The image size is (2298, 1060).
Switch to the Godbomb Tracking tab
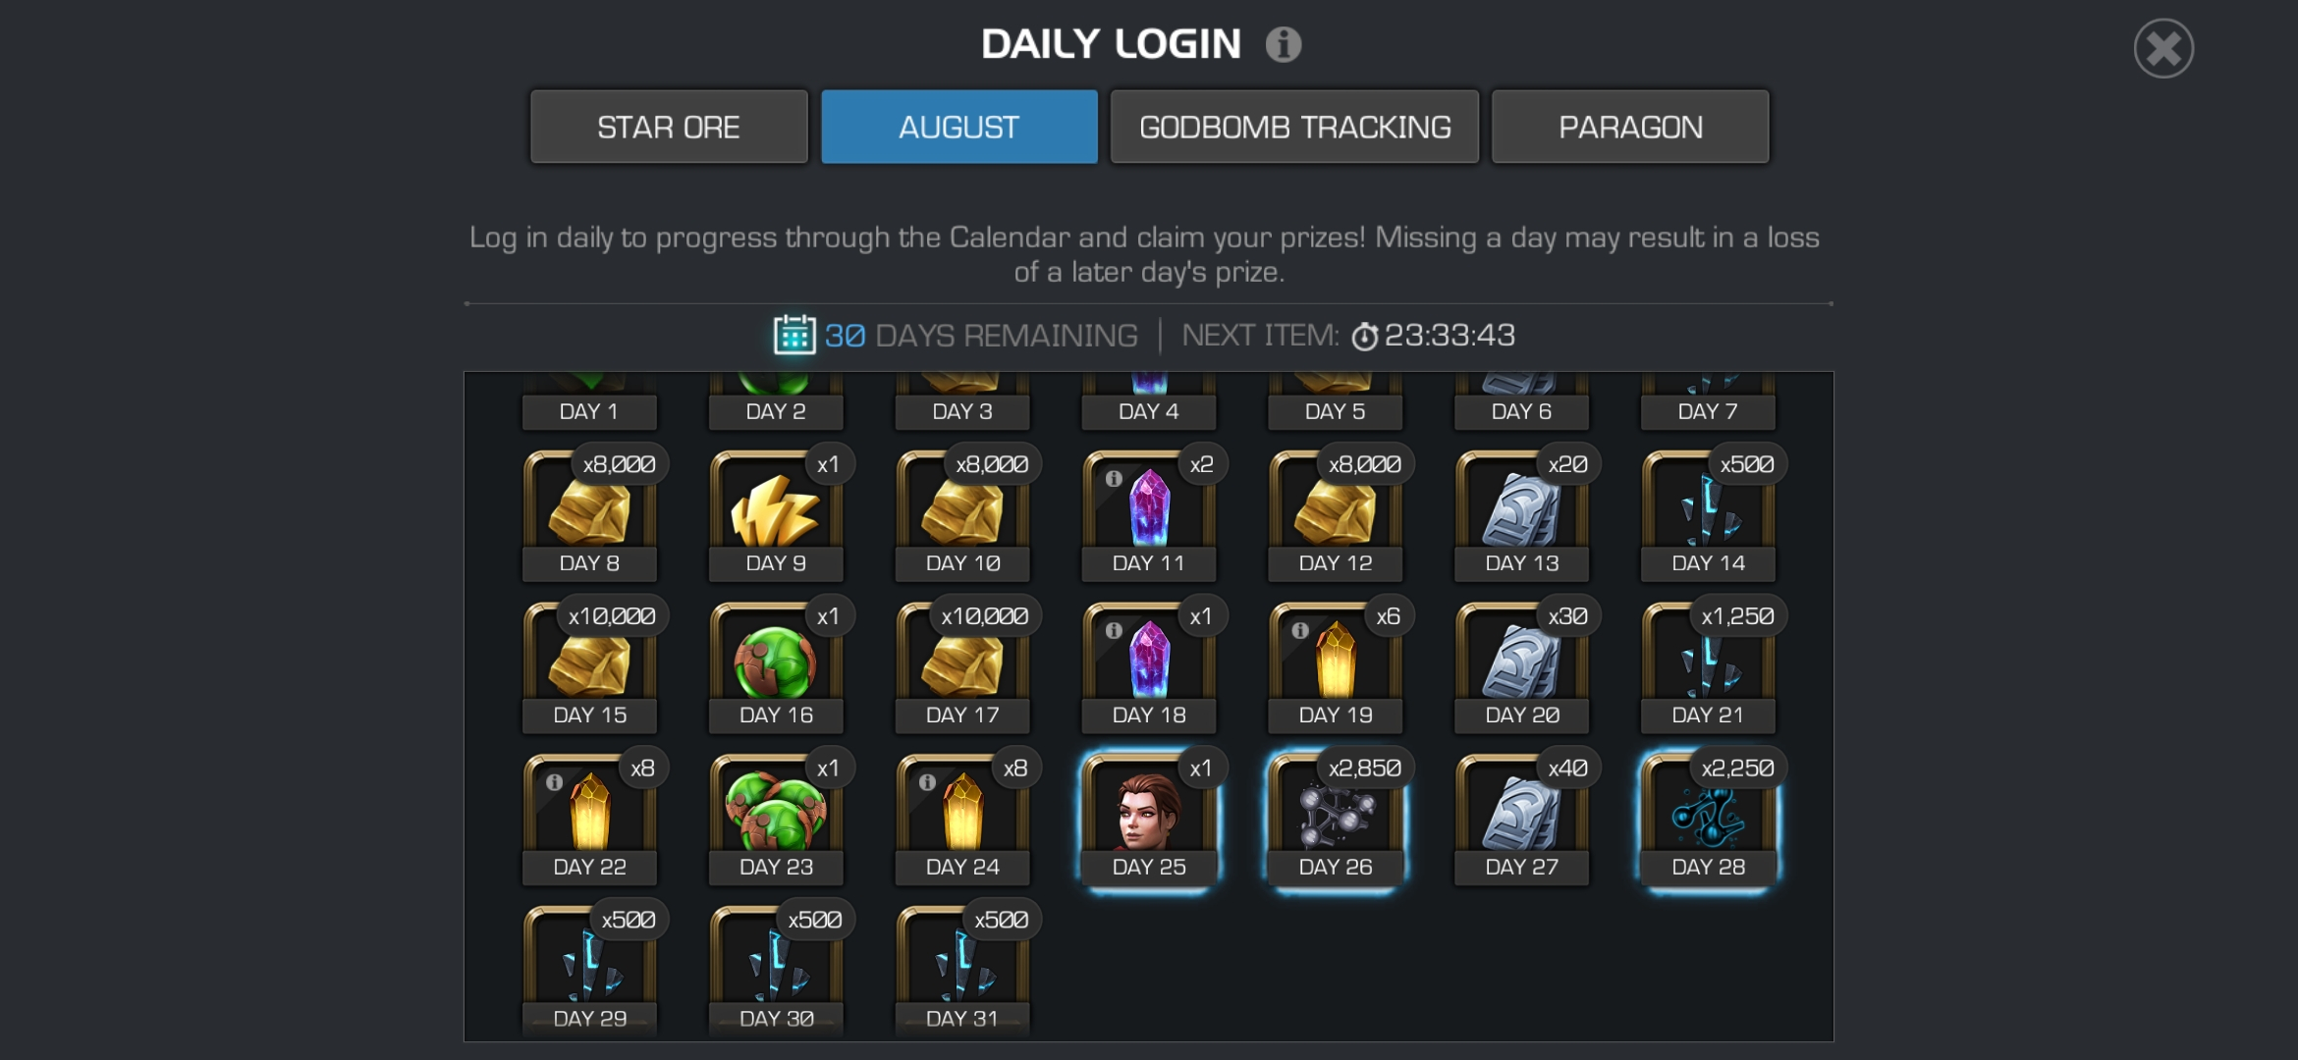click(x=1294, y=128)
